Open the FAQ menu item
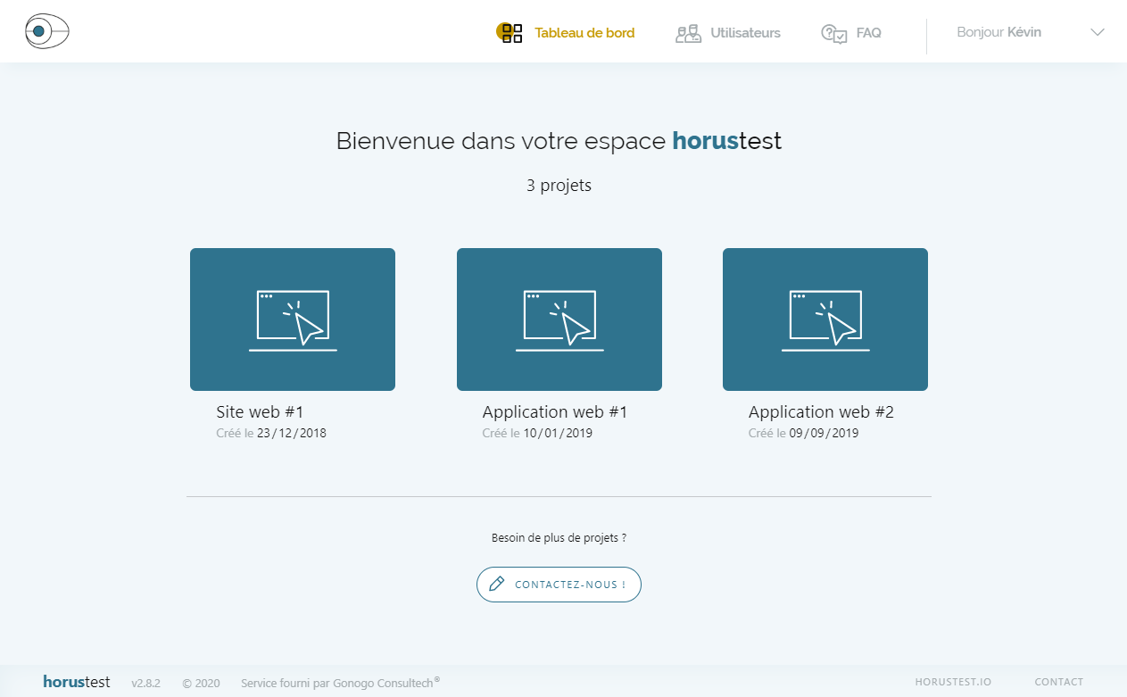The width and height of the screenshot is (1127, 697). [x=868, y=34]
